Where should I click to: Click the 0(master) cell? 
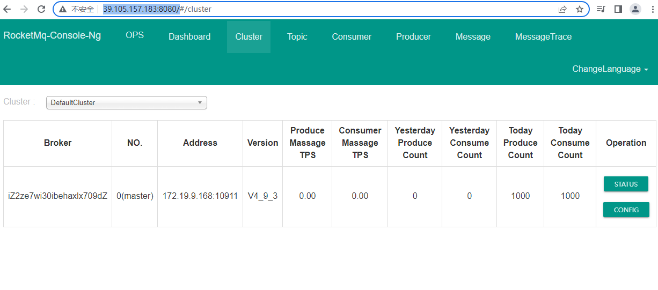135,196
